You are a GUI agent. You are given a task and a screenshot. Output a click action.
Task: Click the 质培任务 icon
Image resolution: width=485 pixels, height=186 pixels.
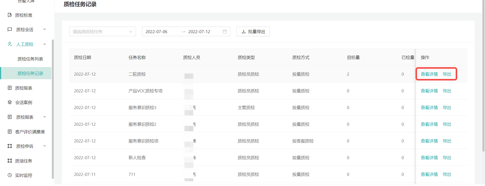point(10,161)
